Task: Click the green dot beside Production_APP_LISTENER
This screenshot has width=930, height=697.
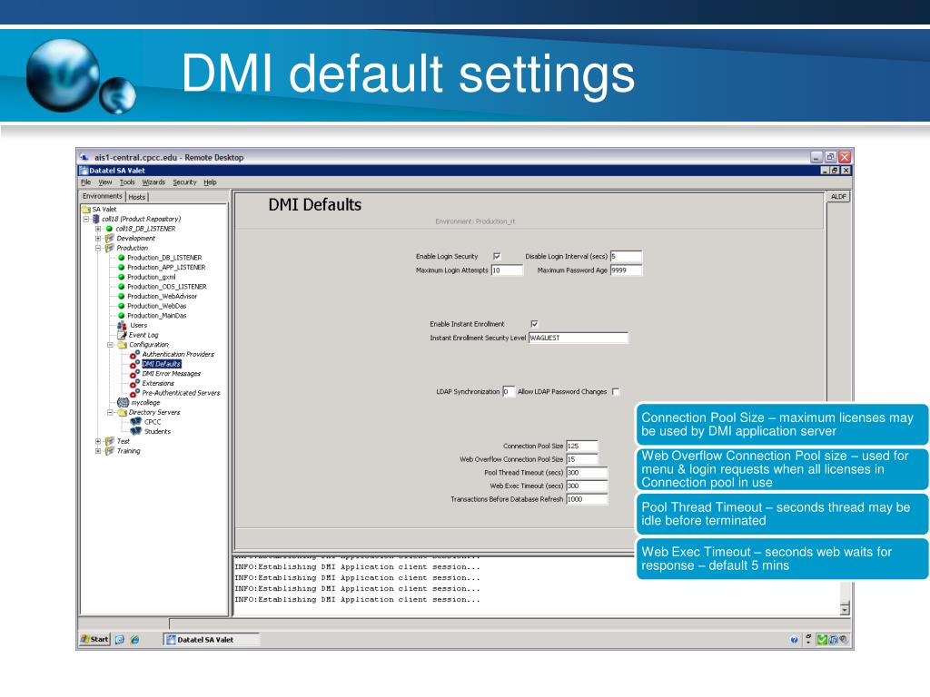Action: pos(121,268)
